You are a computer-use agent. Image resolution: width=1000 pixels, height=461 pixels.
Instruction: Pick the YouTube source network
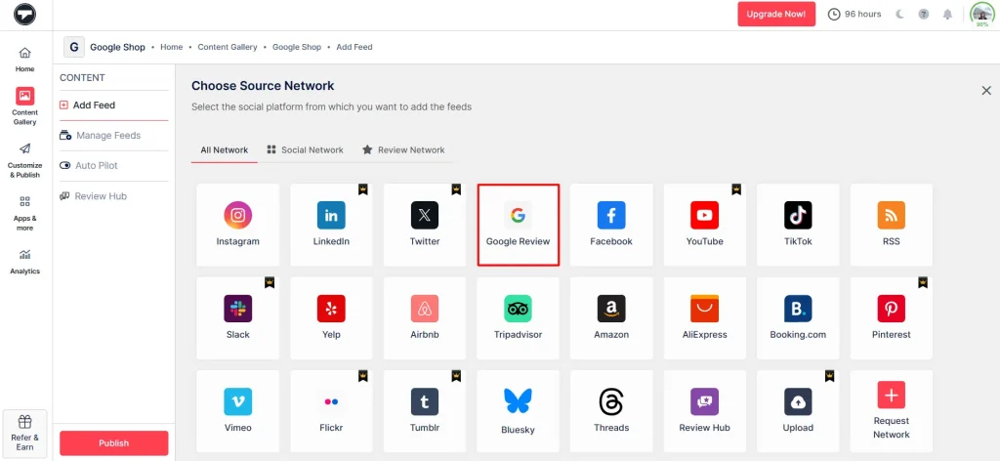coord(704,224)
